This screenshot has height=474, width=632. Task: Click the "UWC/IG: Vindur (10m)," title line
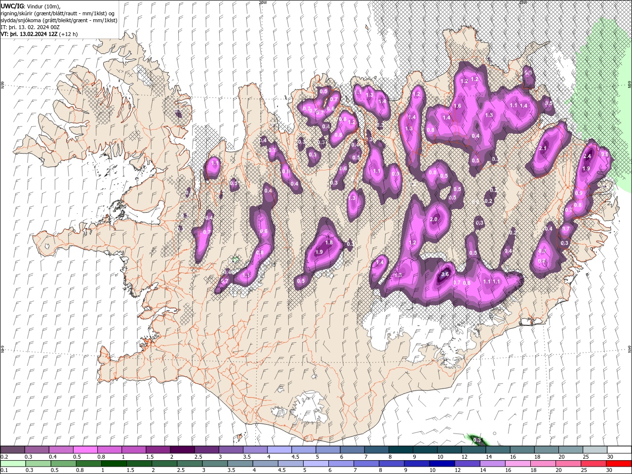coord(30,6)
